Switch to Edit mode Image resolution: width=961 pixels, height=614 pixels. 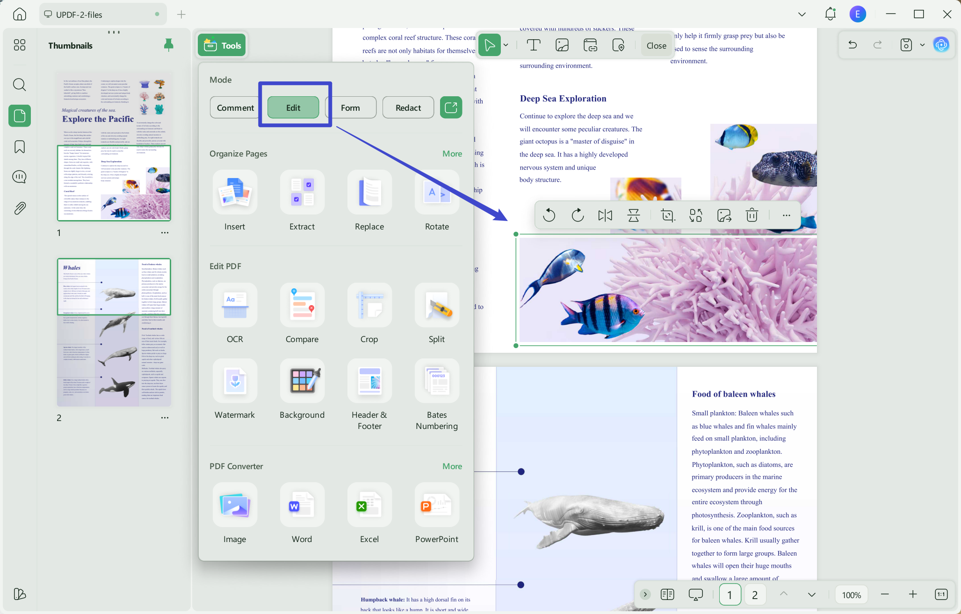pyautogui.click(x=293, y=107)
